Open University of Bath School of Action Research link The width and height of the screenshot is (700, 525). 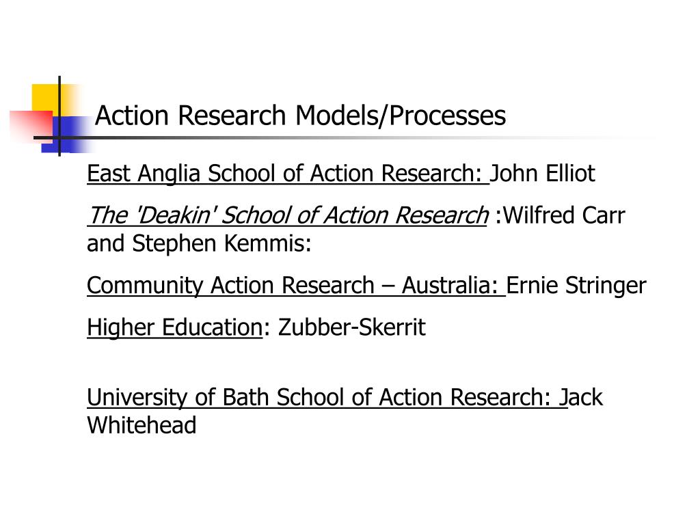(x=327, y=397)
